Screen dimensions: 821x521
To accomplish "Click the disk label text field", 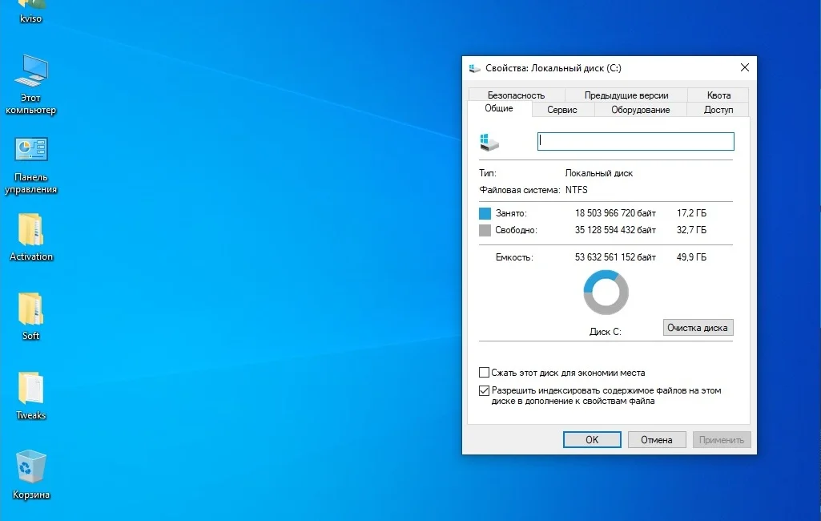I will (635, 141).
